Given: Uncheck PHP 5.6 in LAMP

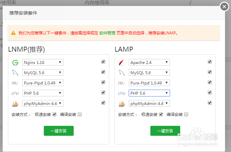Looking at the screenshot, I should pos(210,92).
